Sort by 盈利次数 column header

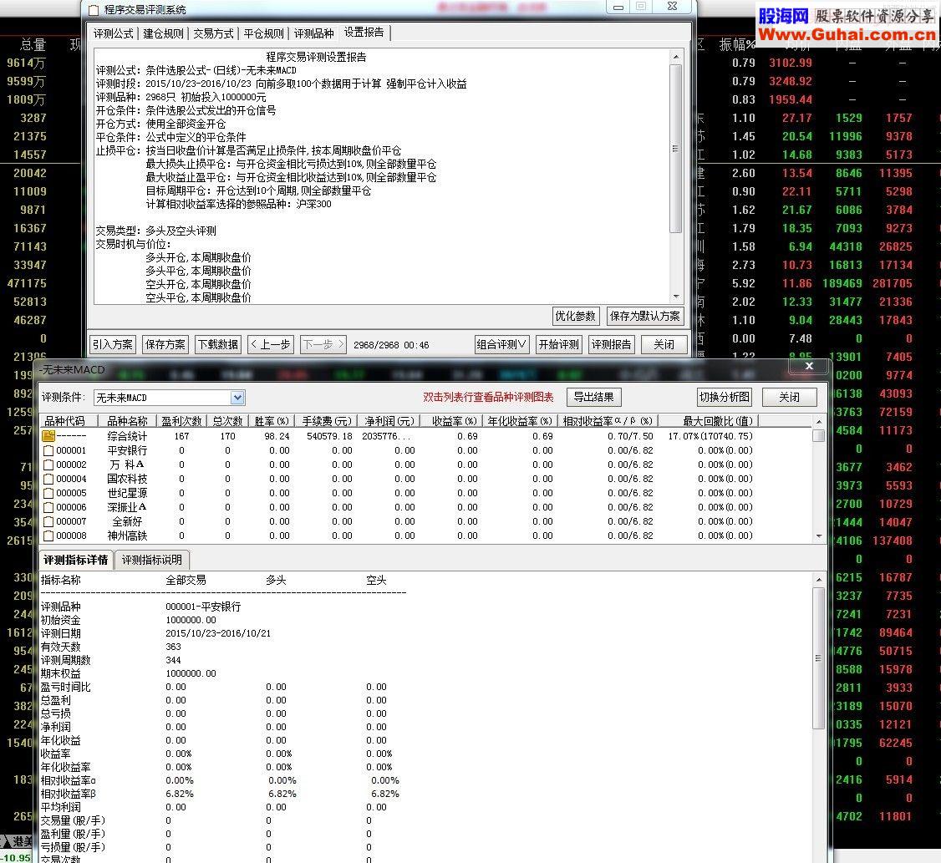tap(182, 421)
